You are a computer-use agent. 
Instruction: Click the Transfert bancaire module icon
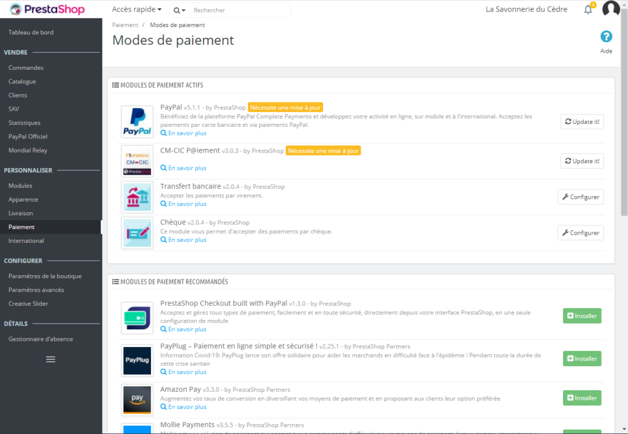click(x=137, y=197)
